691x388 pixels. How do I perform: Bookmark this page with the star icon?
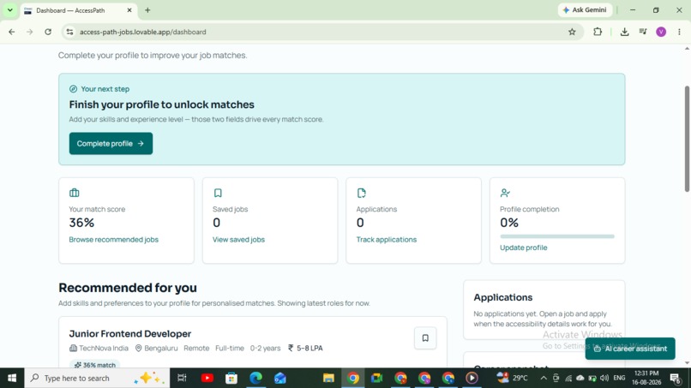pyautogui.click(x=572, y=32)
